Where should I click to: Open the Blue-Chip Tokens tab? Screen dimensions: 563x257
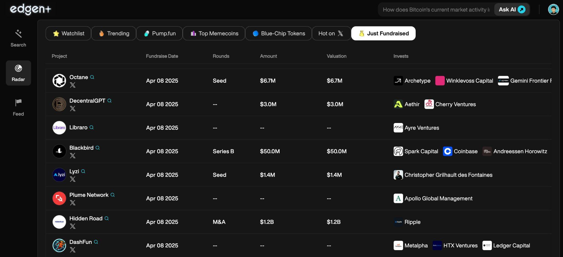click(278, 33)
